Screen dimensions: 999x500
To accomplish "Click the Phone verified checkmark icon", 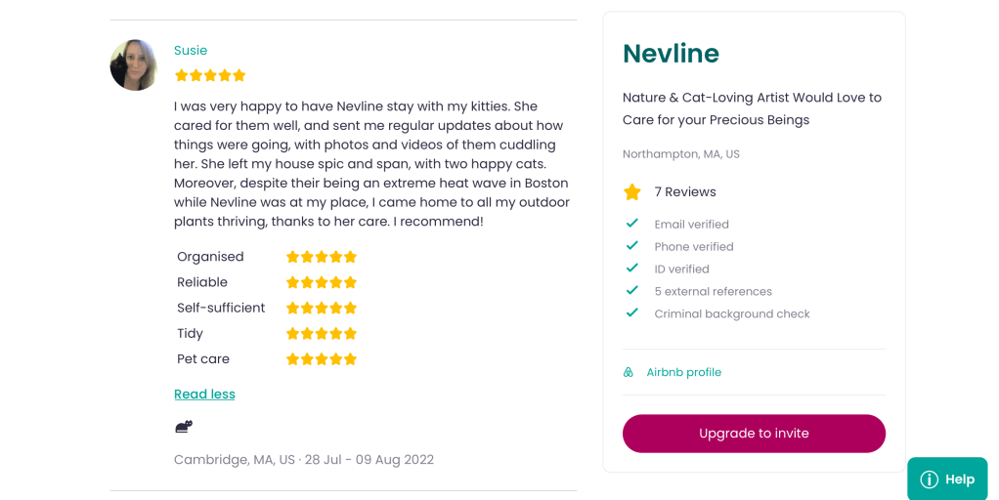I will tap(632, 246).
